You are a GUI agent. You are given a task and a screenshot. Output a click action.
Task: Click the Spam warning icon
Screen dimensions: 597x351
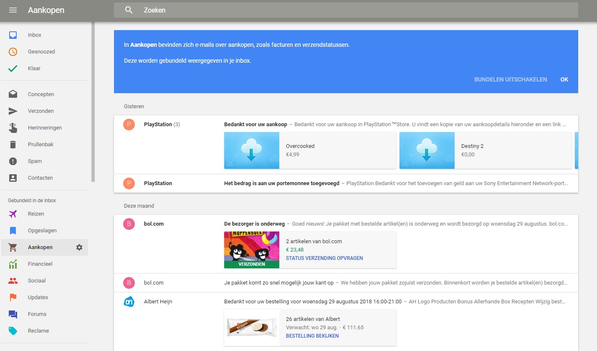[13, 161]
